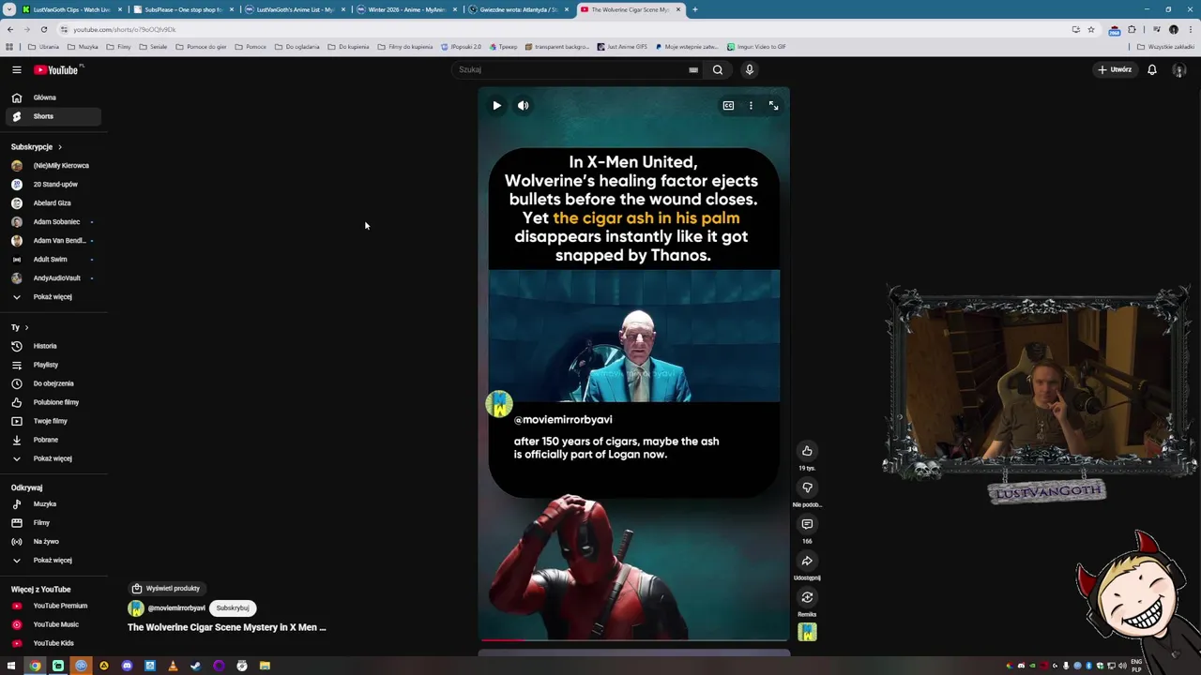Play the Shorts video with play button

[x=496, y=106]
